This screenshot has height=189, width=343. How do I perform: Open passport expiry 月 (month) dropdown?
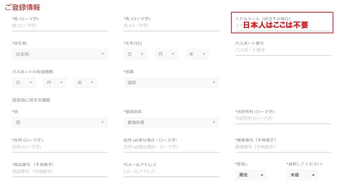[54, 83]
